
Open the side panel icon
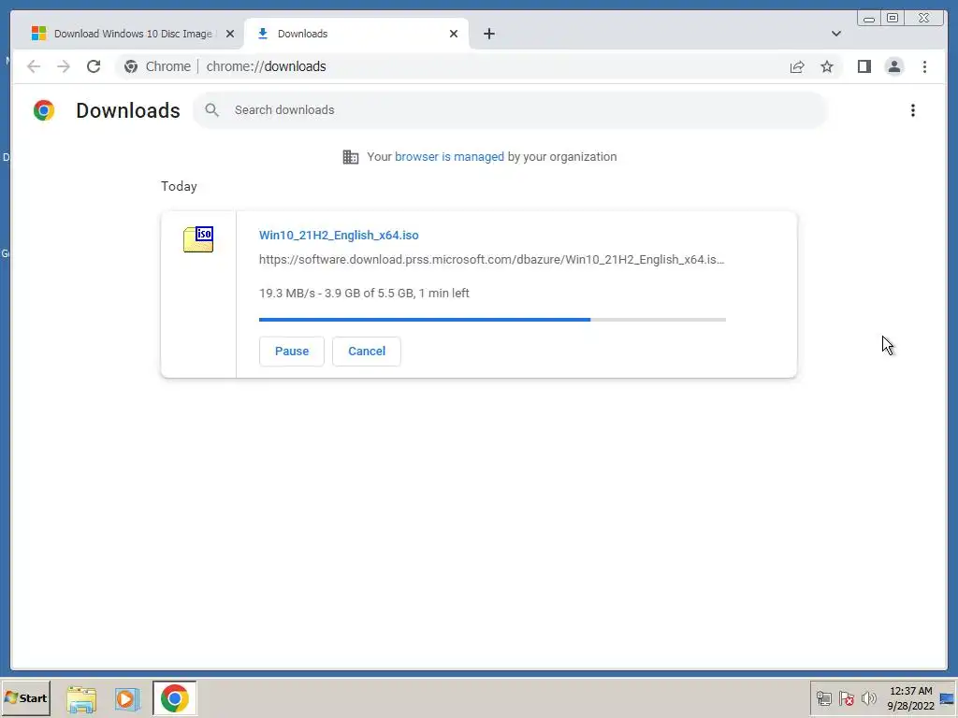coord(864,66)
